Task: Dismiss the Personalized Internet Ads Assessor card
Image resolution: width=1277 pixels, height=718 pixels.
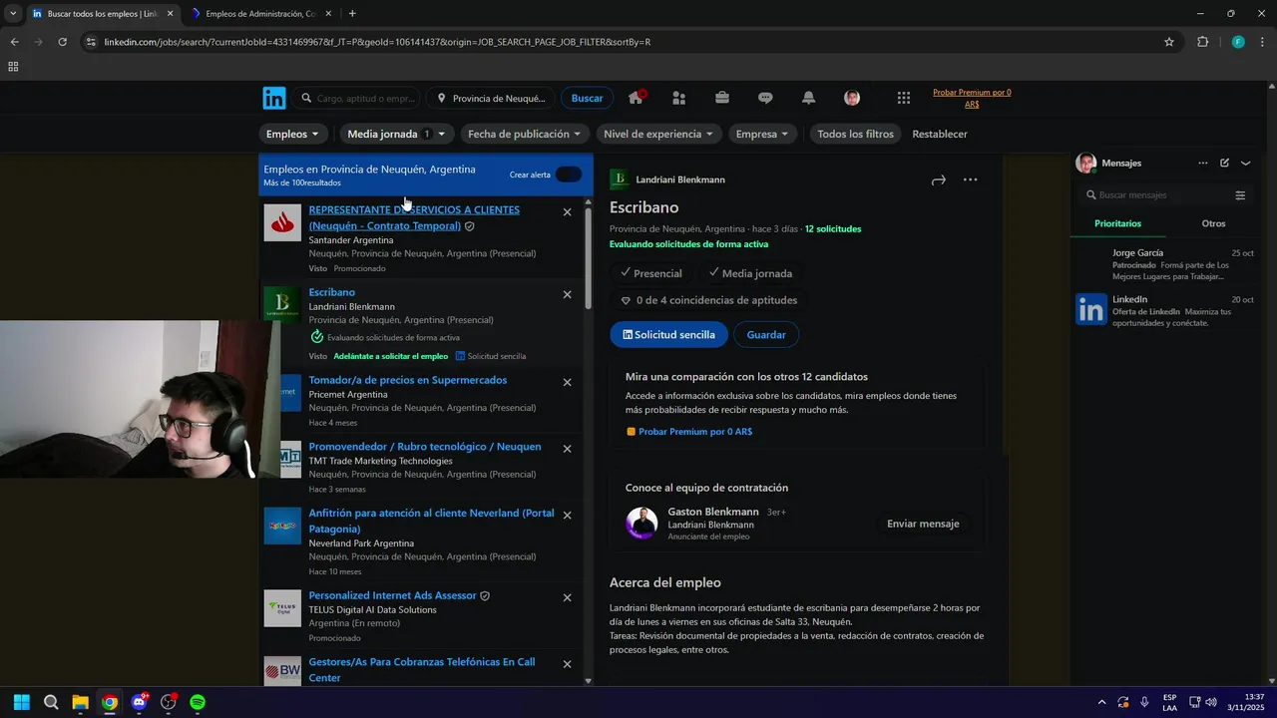Action: (567, 597)
